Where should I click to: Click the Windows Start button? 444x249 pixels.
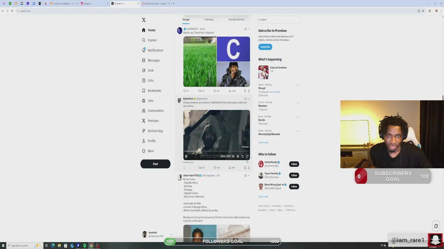click(3, 246)
